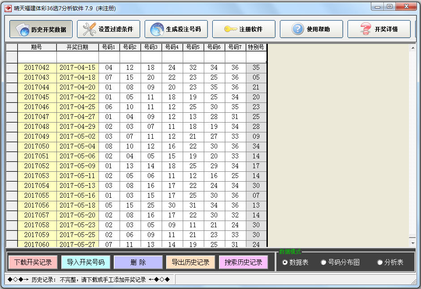The height and width of the screenshot is (289, 421).
Task: Select cell 2017042 in 期号 column
Action: 37,68
